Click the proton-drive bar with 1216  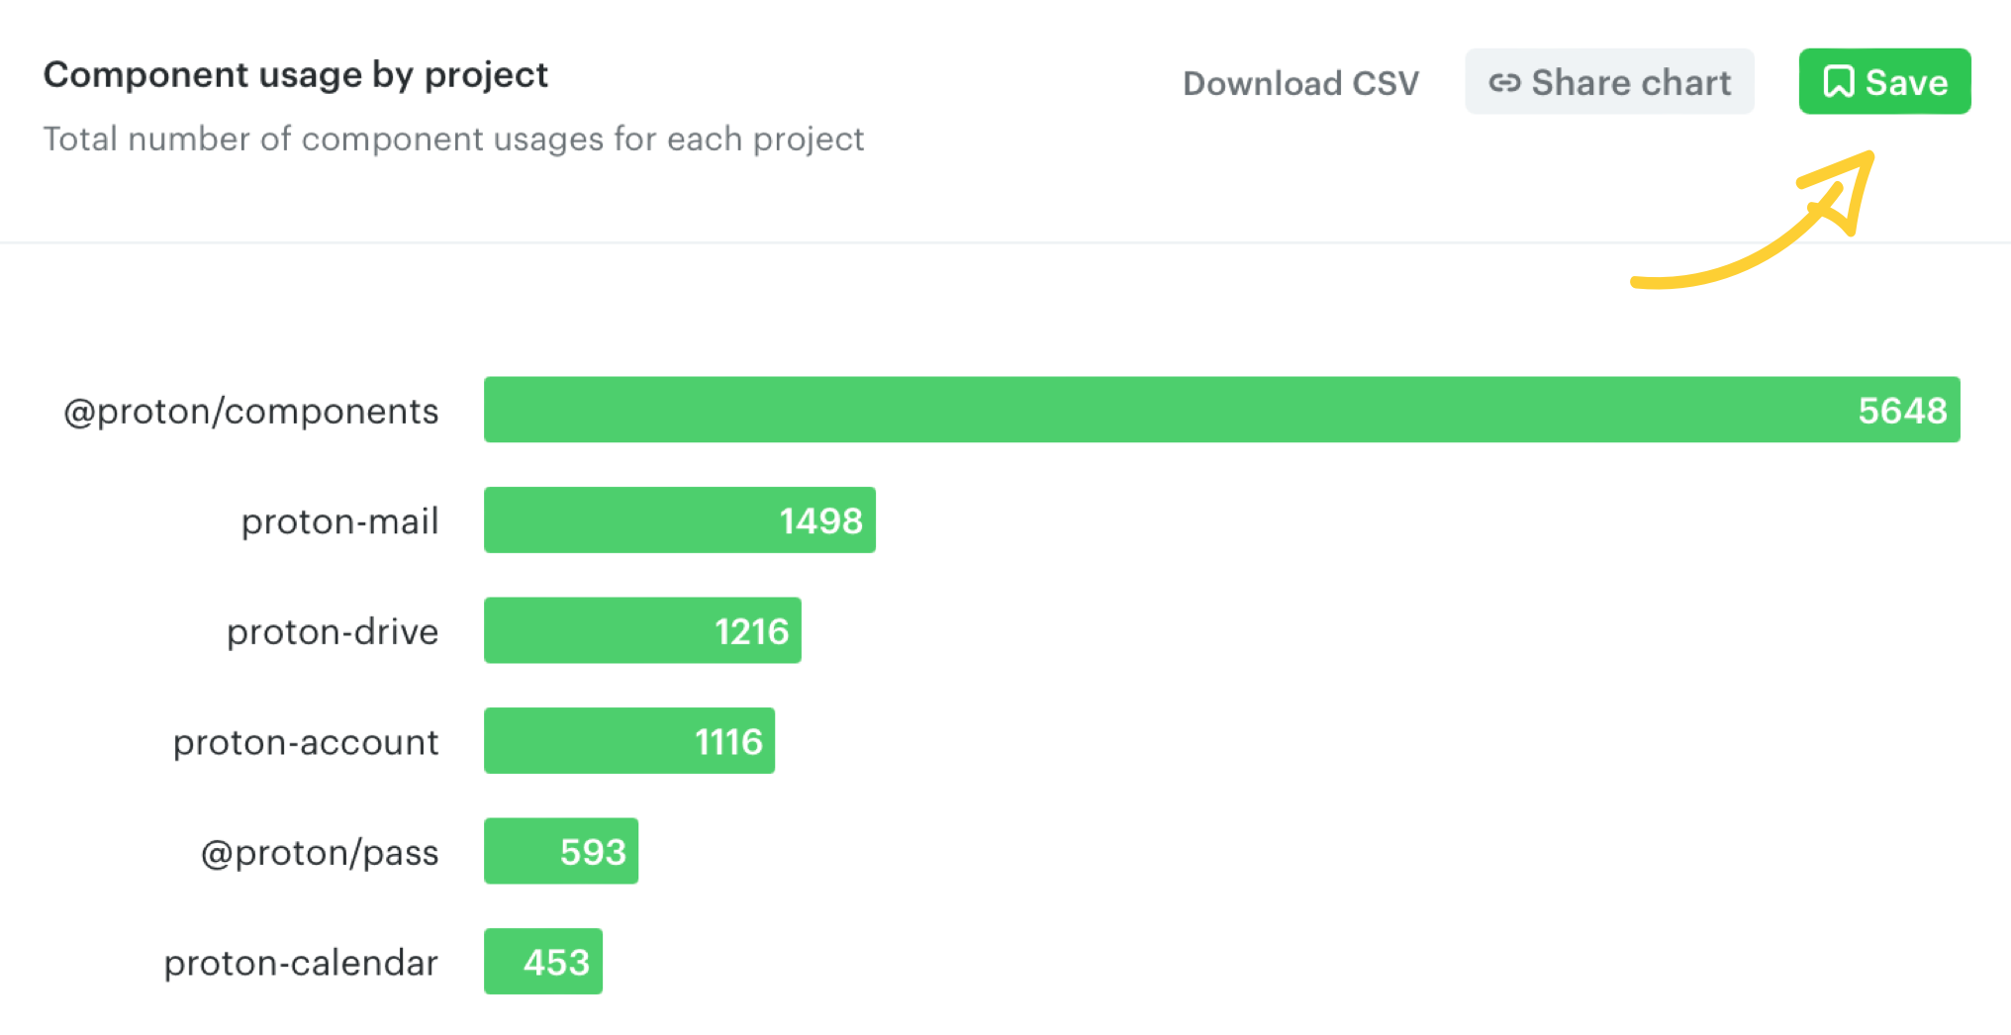coord(642,630)
